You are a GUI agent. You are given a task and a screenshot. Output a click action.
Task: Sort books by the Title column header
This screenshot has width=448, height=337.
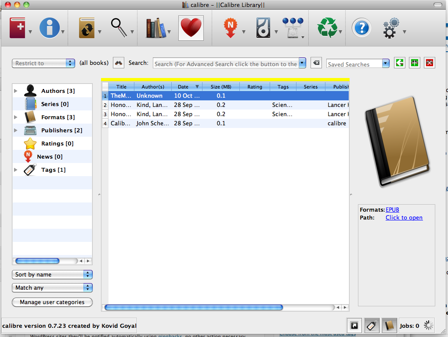pos(121,87)
